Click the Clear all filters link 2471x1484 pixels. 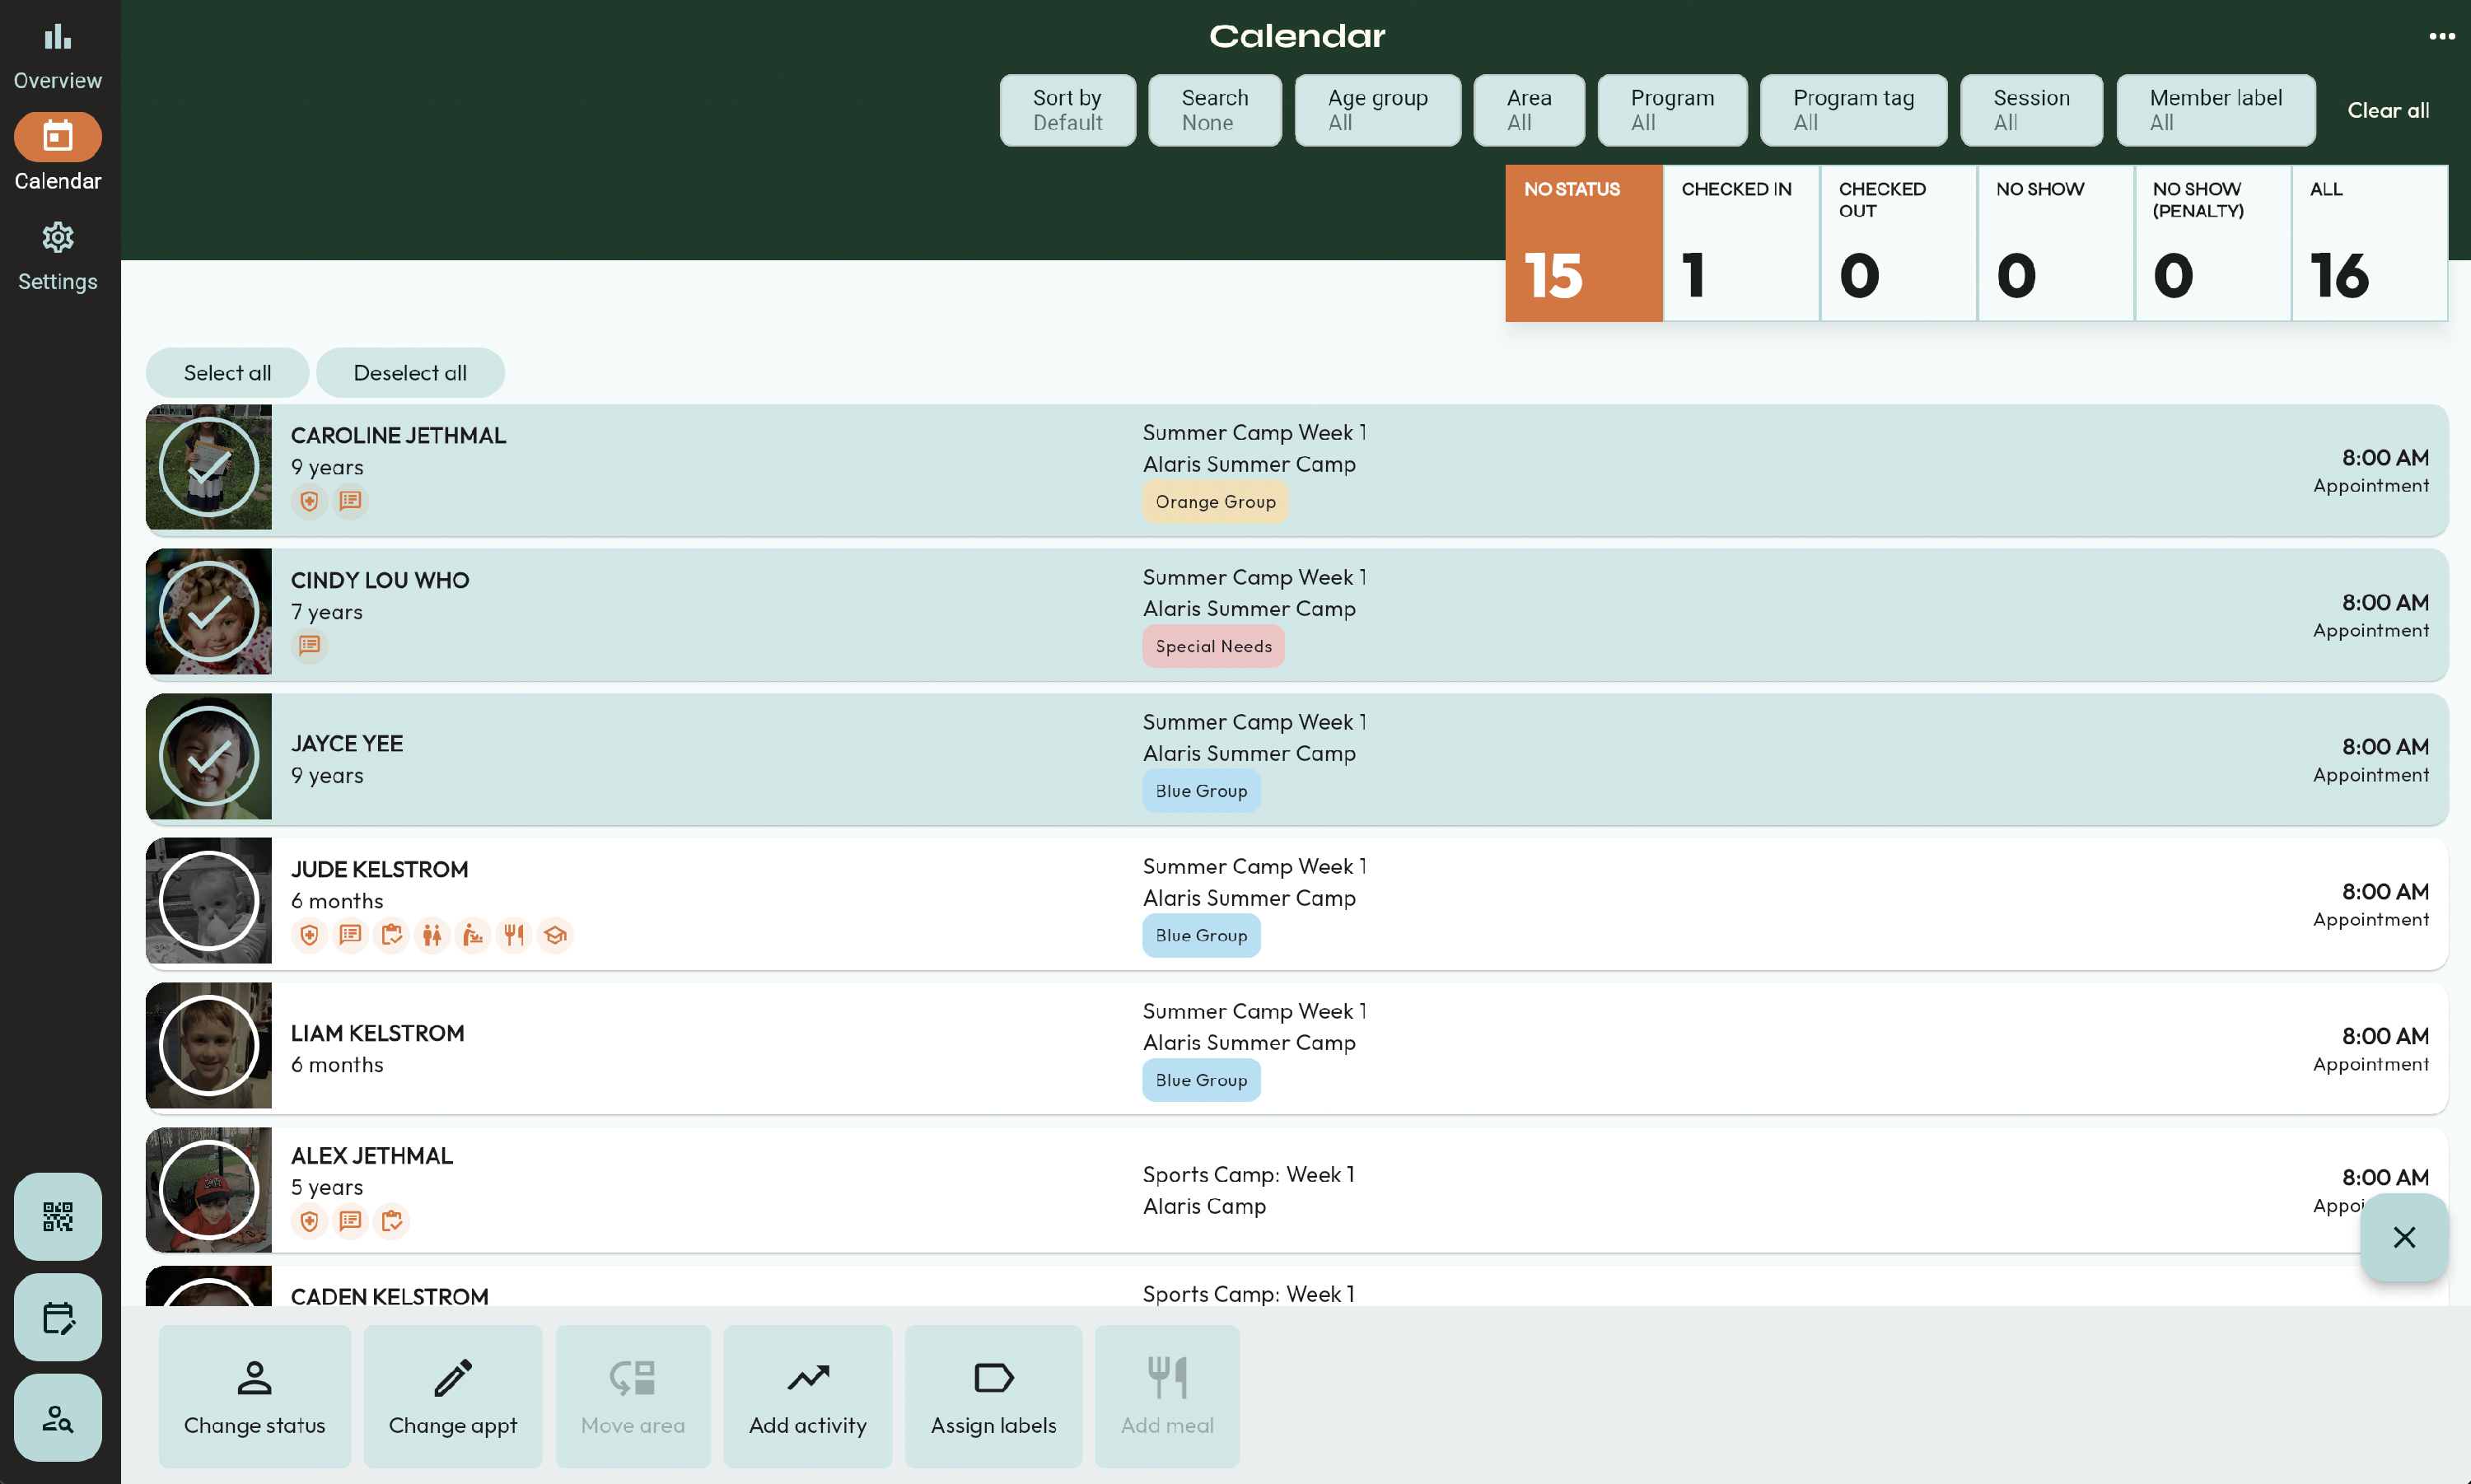(2387, 110)
